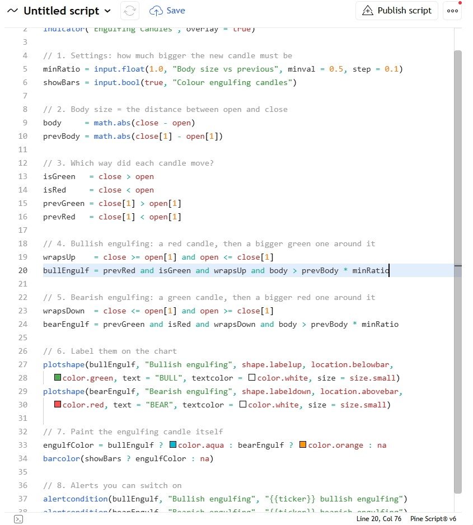The image size is (473, 525).
Task: Click plotshape call on line 29
Action: point(64,391)
